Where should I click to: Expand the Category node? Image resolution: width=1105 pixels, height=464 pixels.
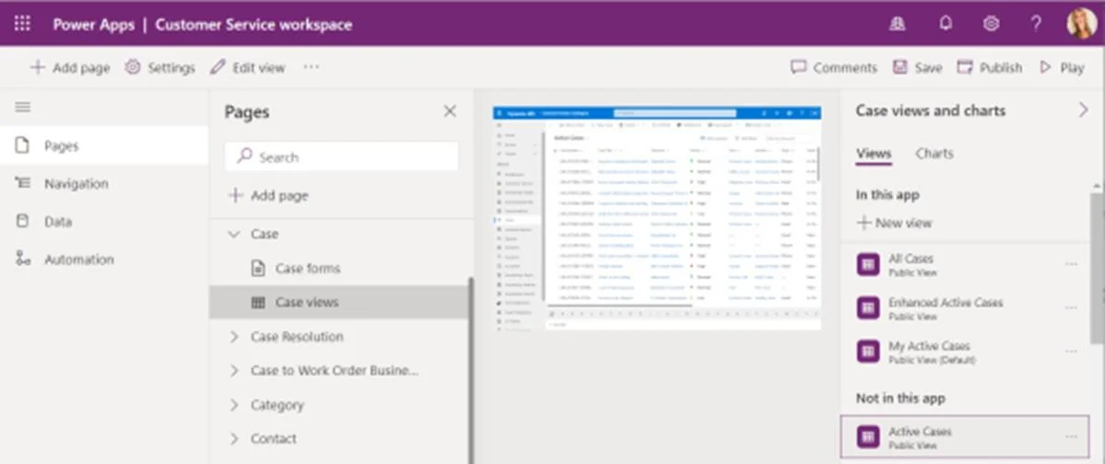tap(234, 405)
